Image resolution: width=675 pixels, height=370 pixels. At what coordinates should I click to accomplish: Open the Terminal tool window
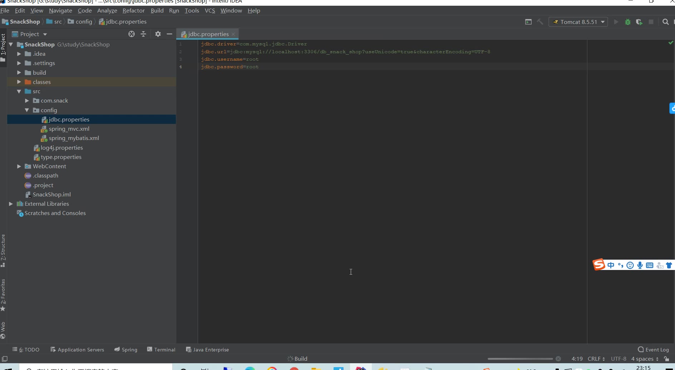click(x=161, y=350)
